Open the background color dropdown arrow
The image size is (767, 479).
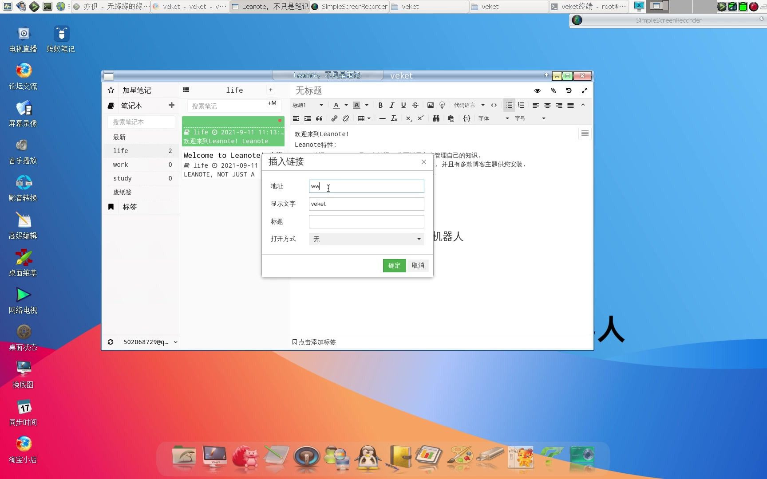367,105
